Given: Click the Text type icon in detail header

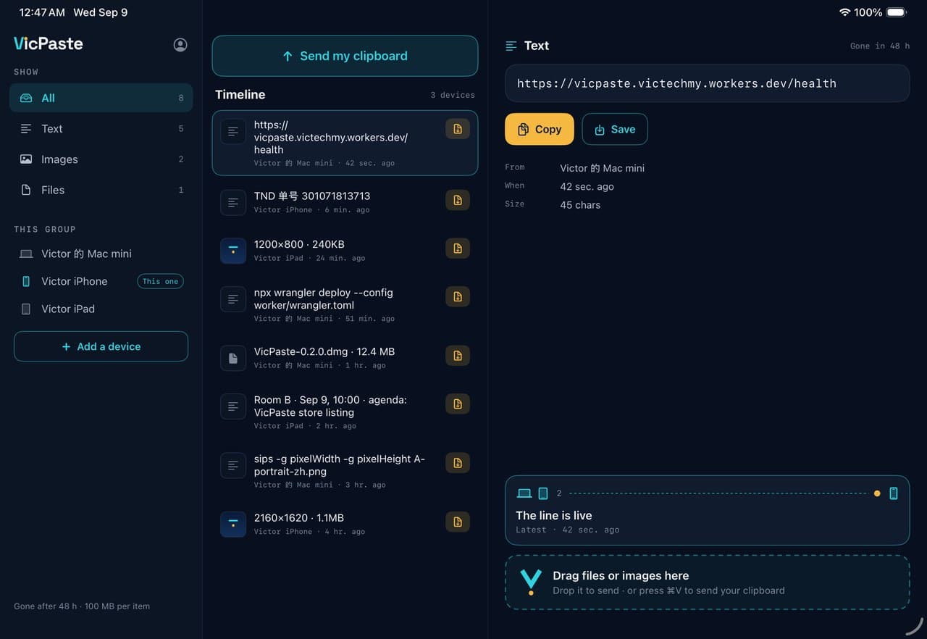Looking at the screenshot, I should tap(511, 46).
